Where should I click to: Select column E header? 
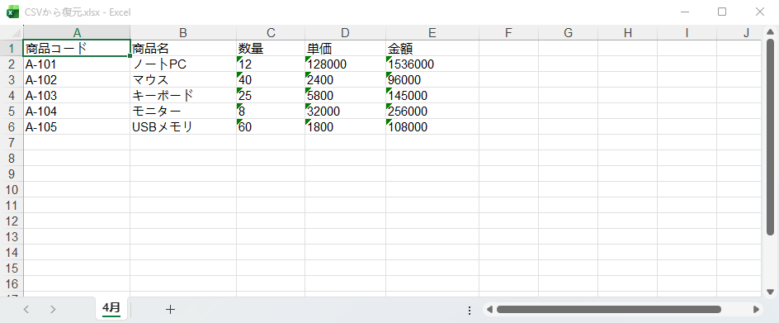pos(432,33)
